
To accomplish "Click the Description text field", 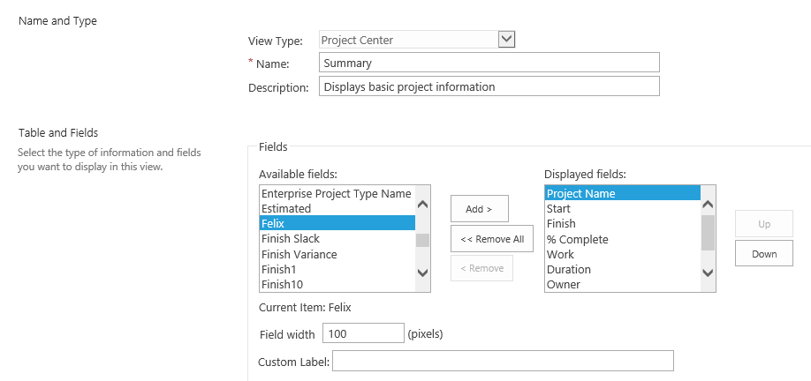I will [x=489, y=86].
